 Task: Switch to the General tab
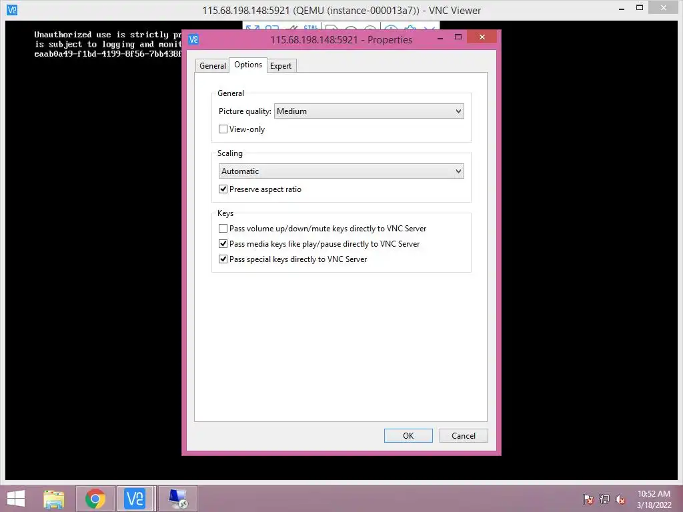pos(212,66)
